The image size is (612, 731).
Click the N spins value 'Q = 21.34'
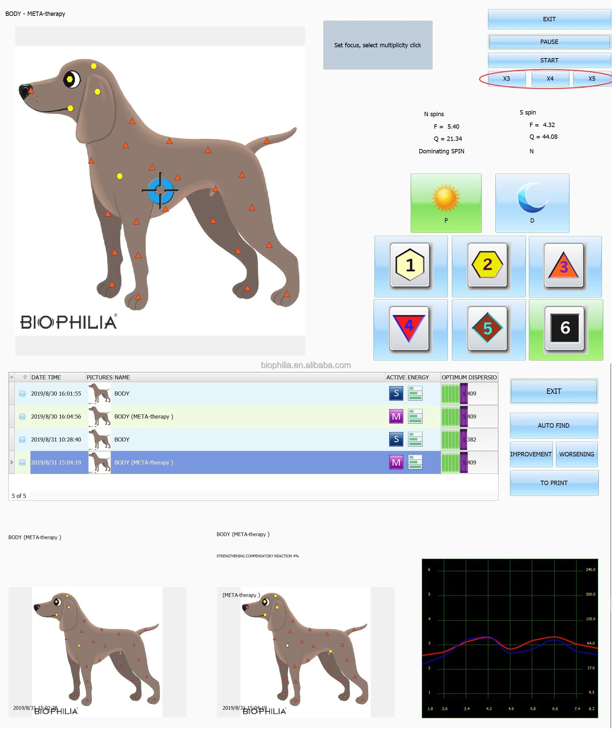(x=448, y=138)
